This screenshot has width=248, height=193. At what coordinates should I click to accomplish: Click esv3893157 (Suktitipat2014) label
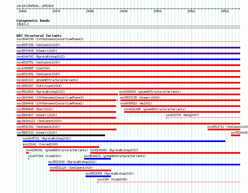tap(39, 86)
